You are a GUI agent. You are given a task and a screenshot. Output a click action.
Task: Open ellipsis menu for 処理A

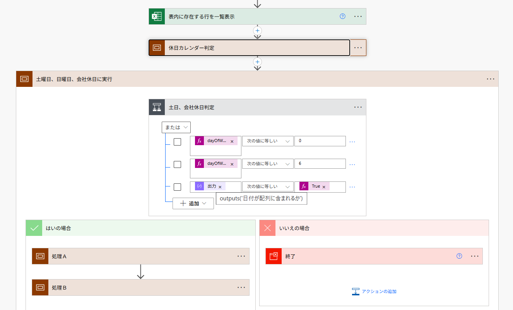(241, 256)
